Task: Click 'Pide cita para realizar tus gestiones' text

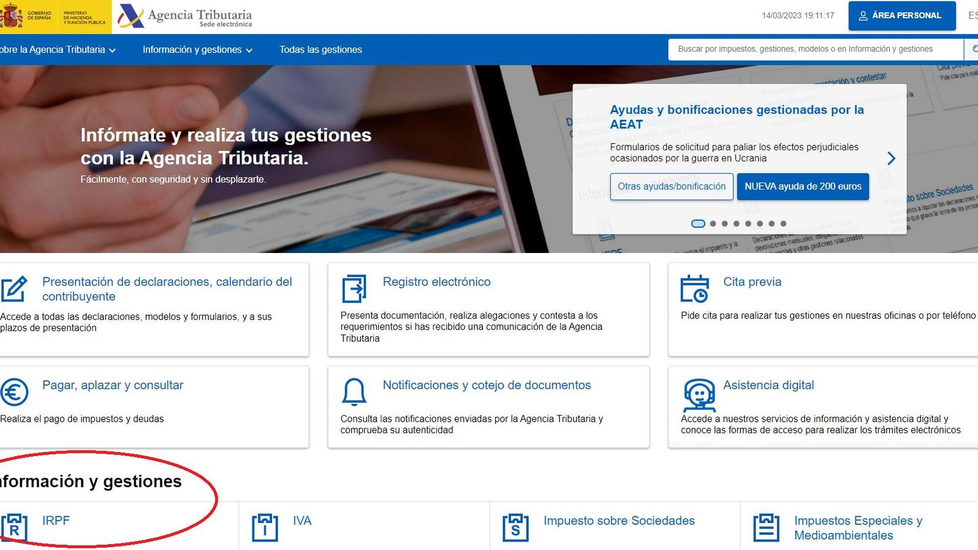Action: pos(828,315)
